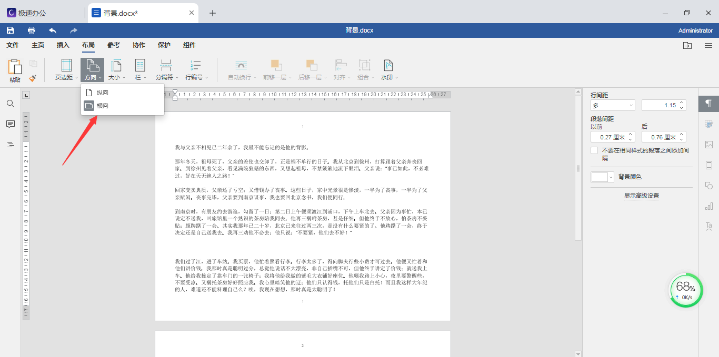The width and height of the screenshot is (719, 357).
Task: Select 纵向 portrait orientation
Action: click(x=123, y=93)
